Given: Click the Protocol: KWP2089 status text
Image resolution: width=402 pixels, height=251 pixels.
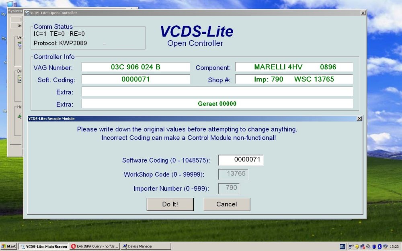Looking at the screenshot, I should (60, 43).
